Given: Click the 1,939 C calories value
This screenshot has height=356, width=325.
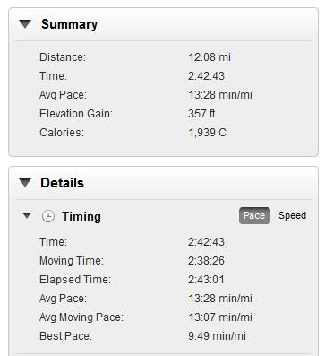Looking at the screenshot, I should pos(207,133).
